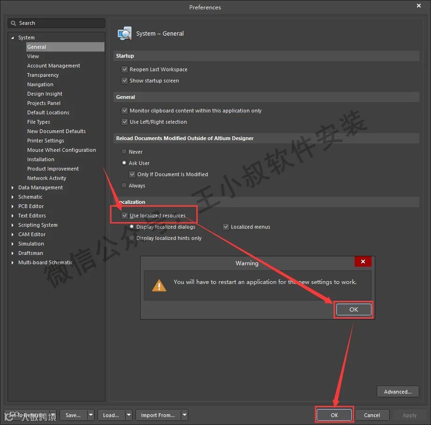Screen dimensions: 431x425
Task: Expand the Schematic node
Action: (12, 197)
